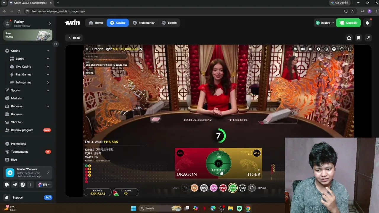
Task: Bet on the Tie spot
Action: tap(219, 156)
